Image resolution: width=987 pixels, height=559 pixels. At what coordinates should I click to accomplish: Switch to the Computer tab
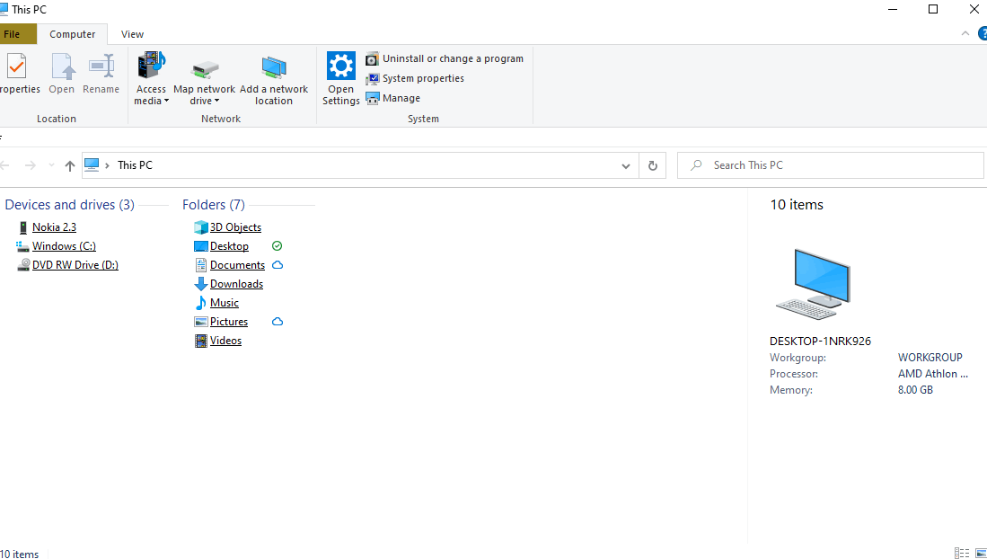[x=73, y=34]
